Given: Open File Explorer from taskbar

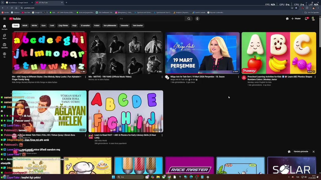Looking at the screenshot, I should tap(158, 177).
